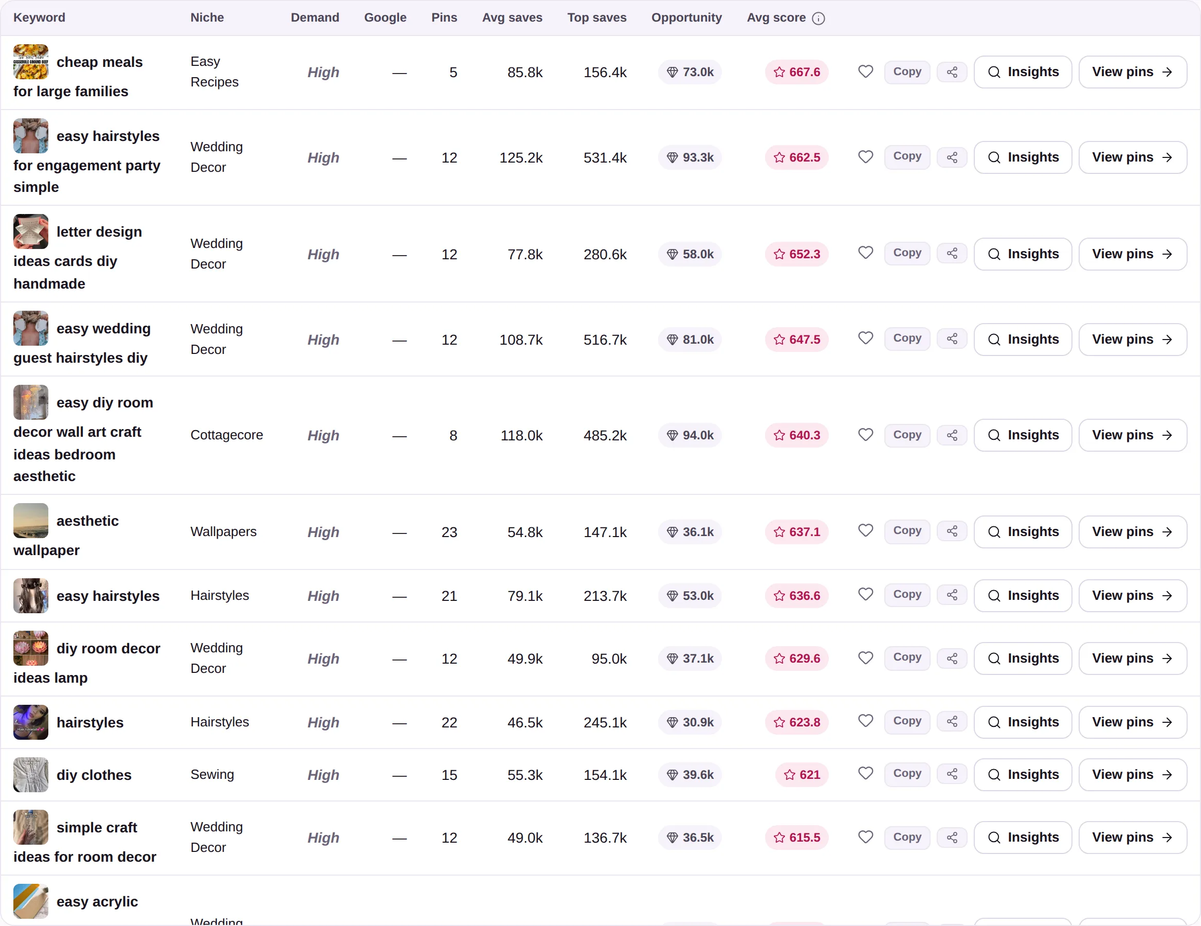Click the Wallpapers niche cell
The width and height of the screenshot is (1201, 926).
click(223, 531)
